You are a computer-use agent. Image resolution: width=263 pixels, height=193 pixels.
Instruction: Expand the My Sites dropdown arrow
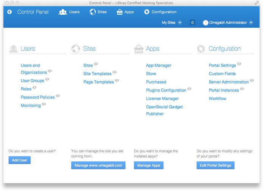pyautogui.click(x=180, y=23)
